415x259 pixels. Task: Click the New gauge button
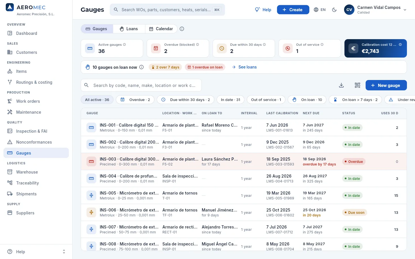[386, 85]
